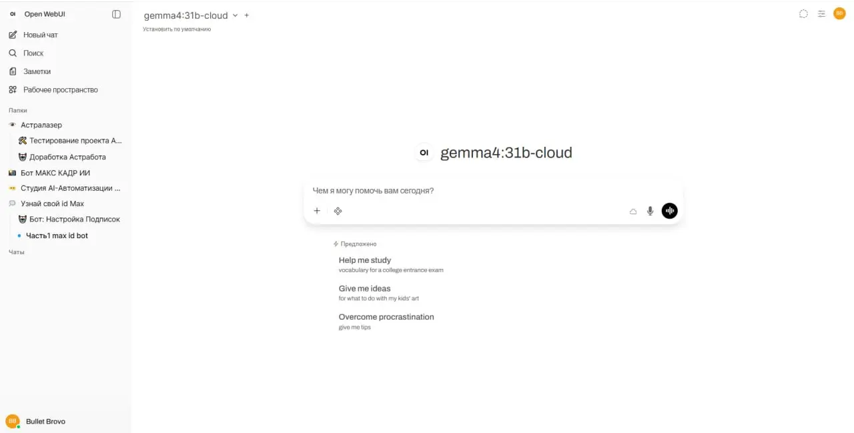
Task: Click the cloud icon in the input box
Action: pos(633,211)
